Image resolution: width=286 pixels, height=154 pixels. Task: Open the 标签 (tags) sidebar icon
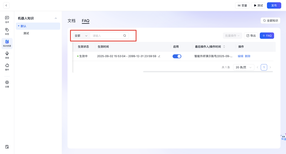[x=7, y=31]
